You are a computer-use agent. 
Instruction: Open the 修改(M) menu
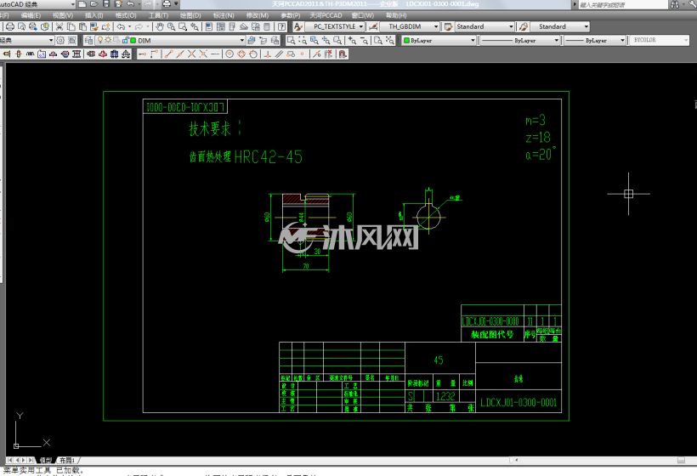(258, 15)
